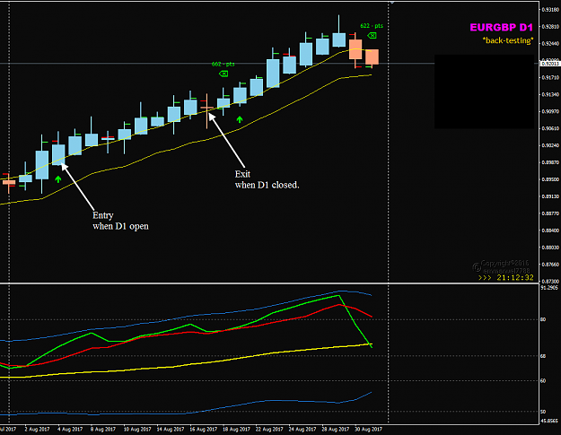Click the last orange candle on the chart

(x=373, y=57)
